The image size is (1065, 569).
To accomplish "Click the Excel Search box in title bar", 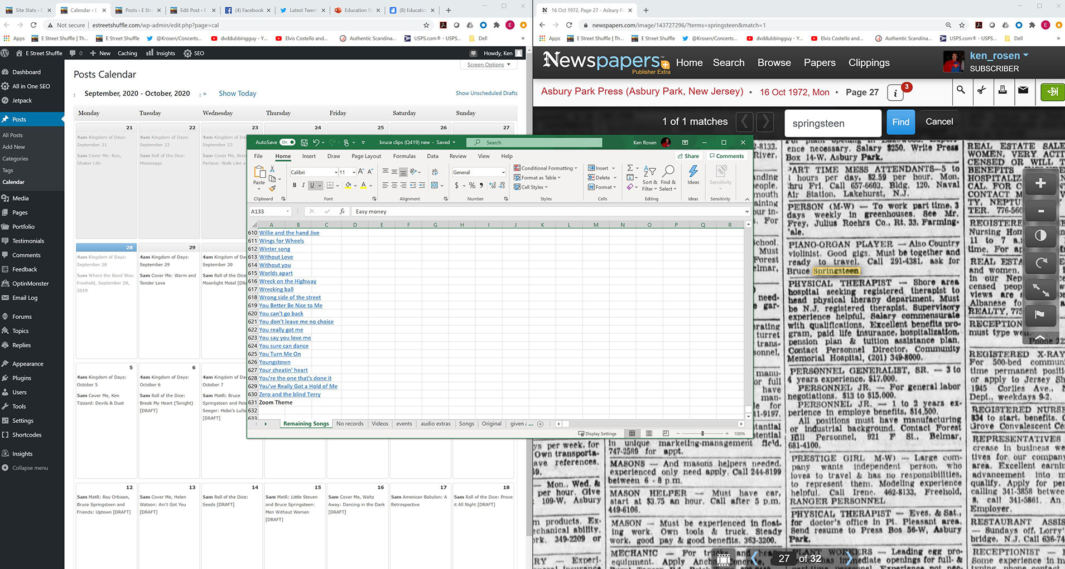I will pyautogui.click(x=534, y=142).
